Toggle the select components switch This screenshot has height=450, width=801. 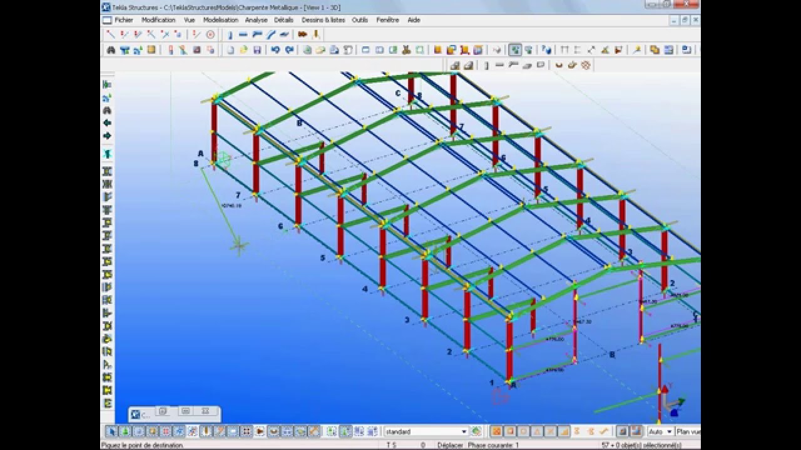tap(332, 431)
